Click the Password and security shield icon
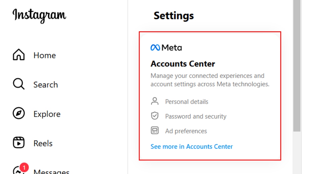 154,116
